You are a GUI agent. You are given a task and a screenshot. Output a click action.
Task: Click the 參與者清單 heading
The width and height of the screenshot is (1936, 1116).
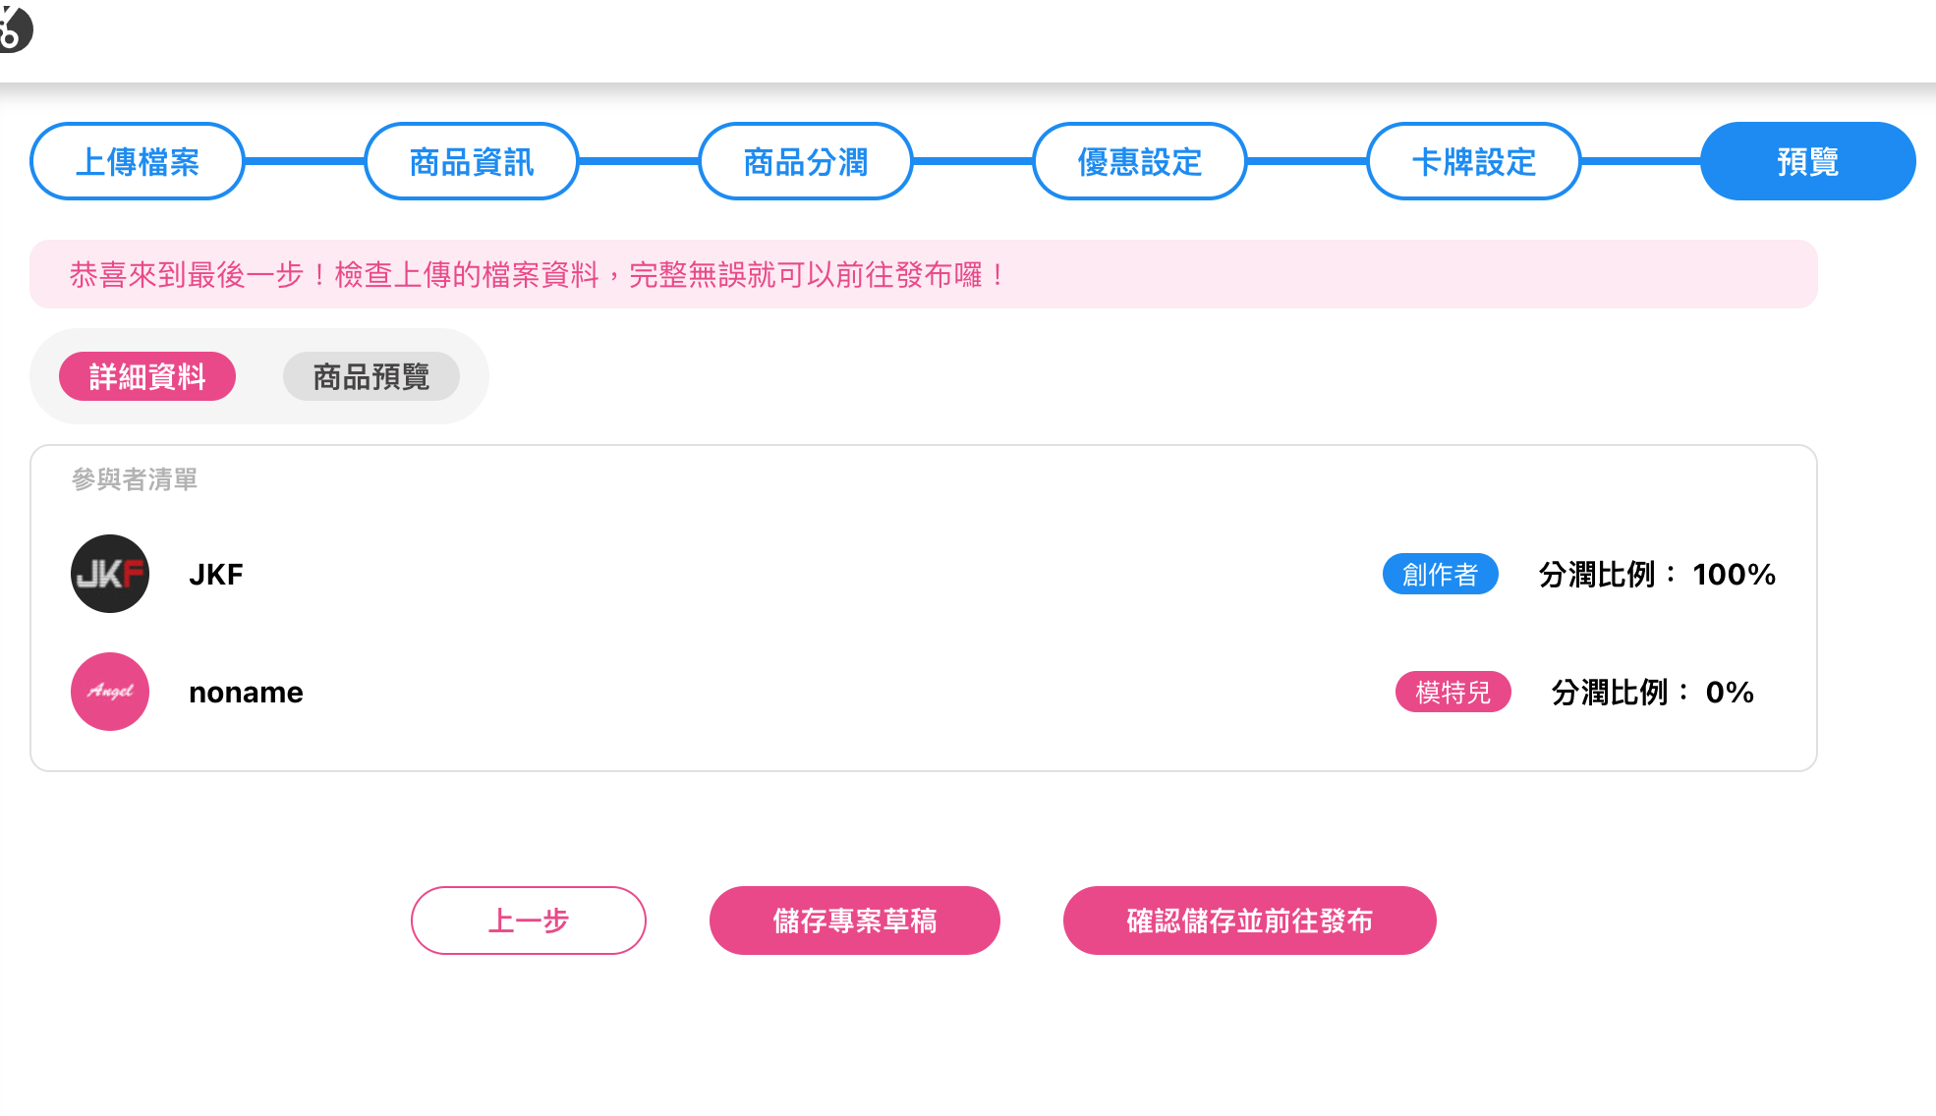(135, 479)
